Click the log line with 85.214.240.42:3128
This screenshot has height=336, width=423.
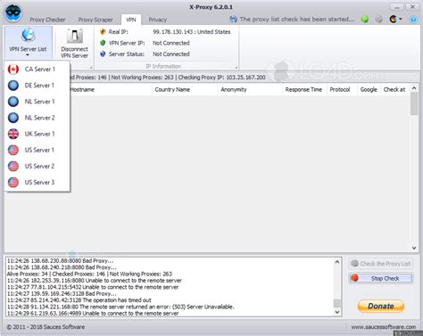coord(79,300)
